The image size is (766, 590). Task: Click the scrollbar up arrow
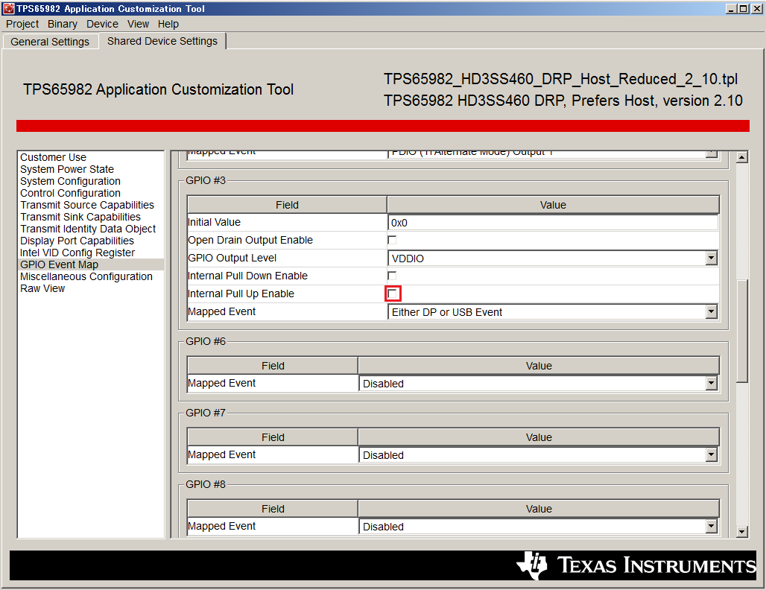click(742, 157)
